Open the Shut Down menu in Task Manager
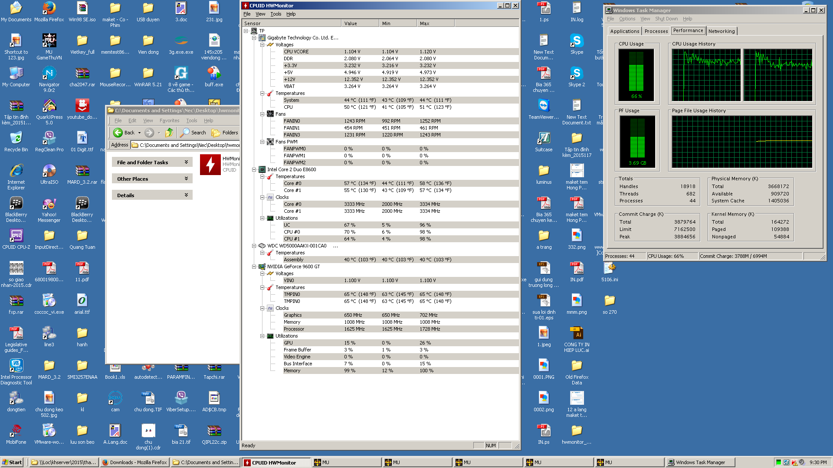833x468 pixels. [x=666, y=19]
